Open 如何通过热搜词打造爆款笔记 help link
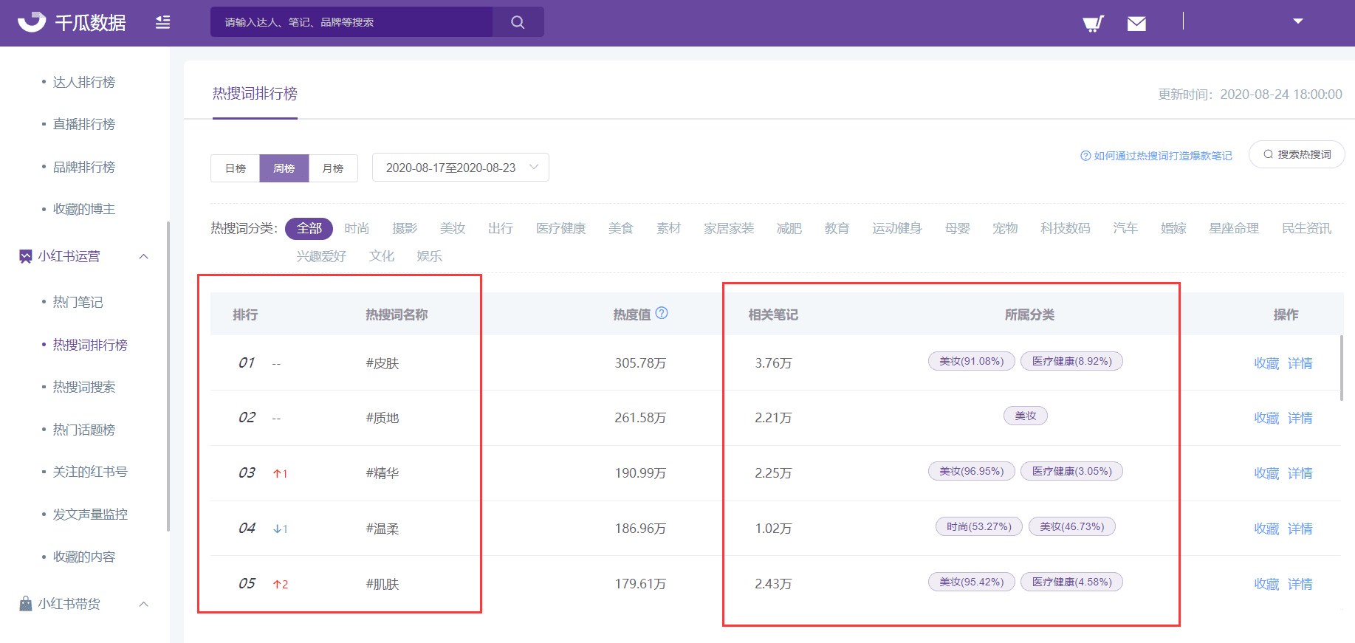The image size is (1355, 643). 1156,156
